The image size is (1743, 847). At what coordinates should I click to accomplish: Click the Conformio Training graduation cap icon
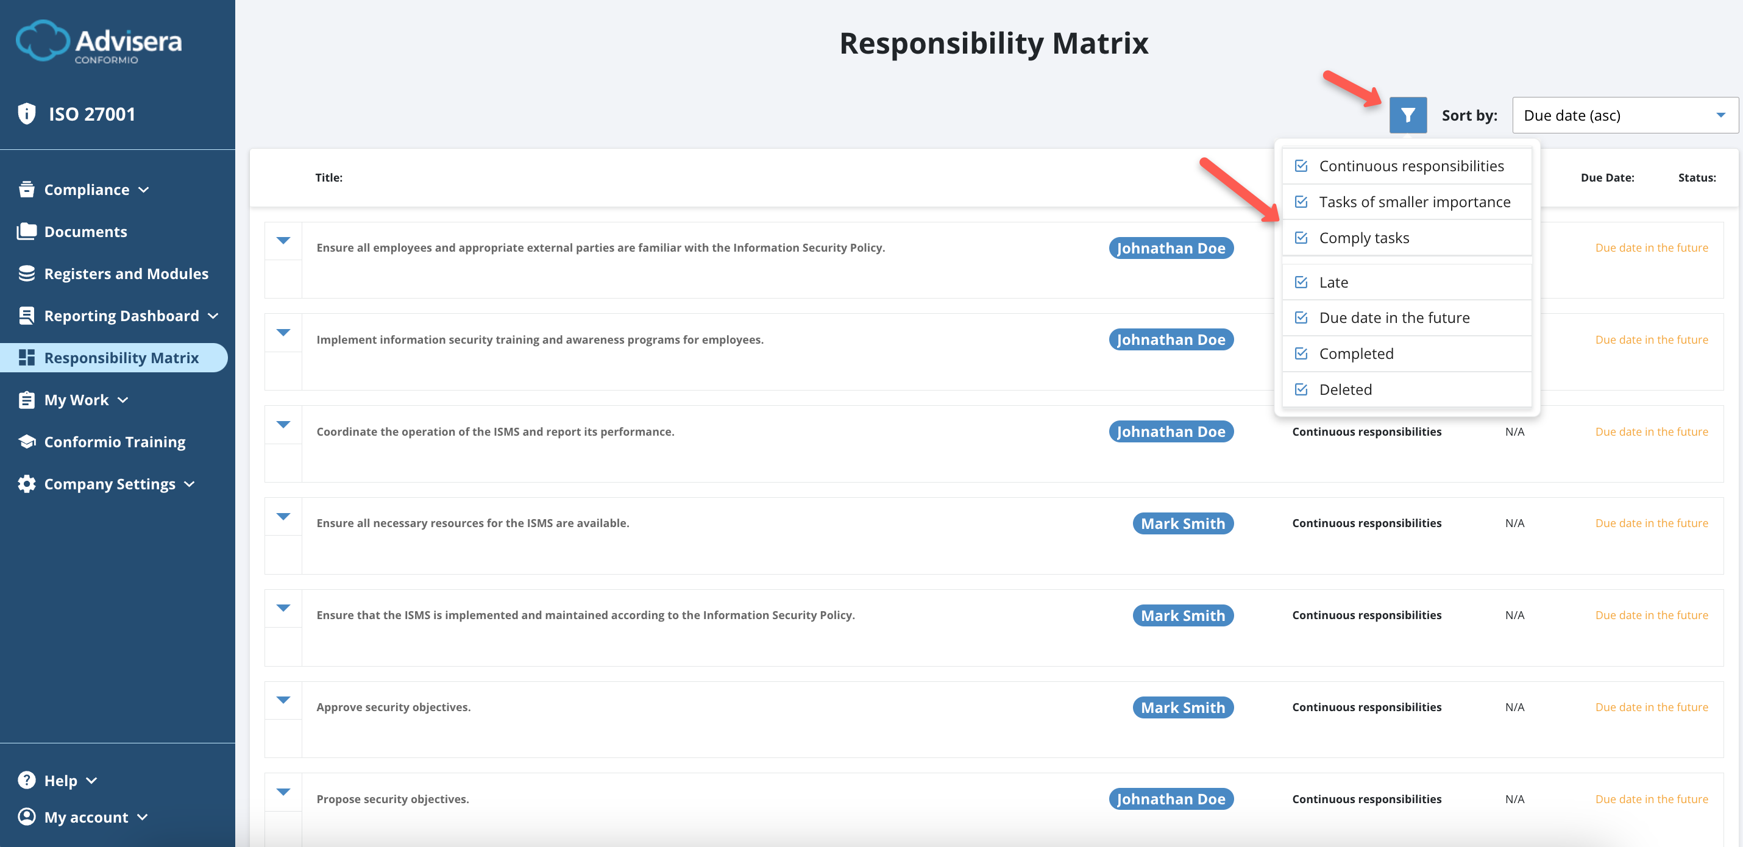pos(26,441)
